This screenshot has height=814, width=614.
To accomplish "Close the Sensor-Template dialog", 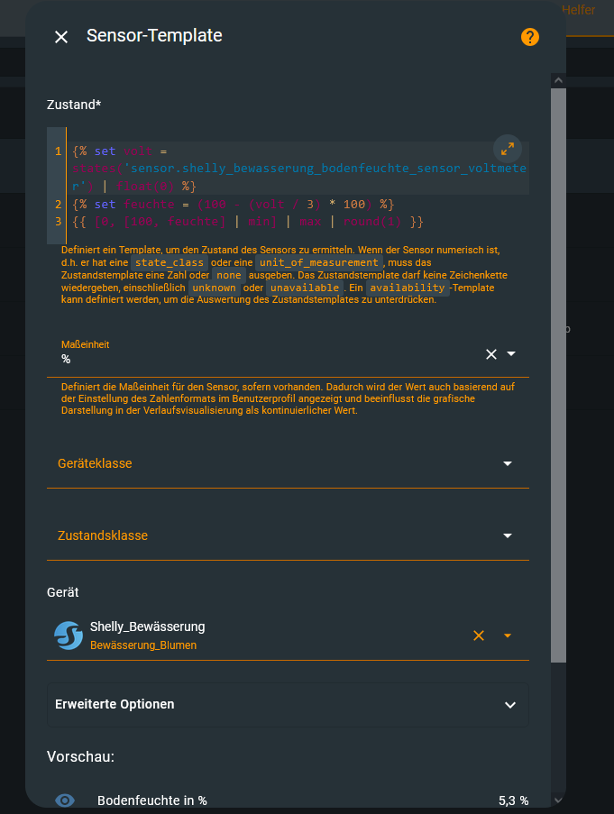I will coord(61,37).
